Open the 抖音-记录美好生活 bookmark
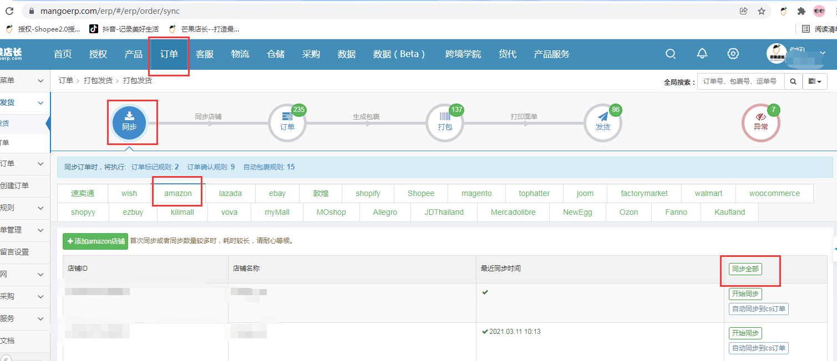This screenshot has width=837, height=361. point(124,29)
